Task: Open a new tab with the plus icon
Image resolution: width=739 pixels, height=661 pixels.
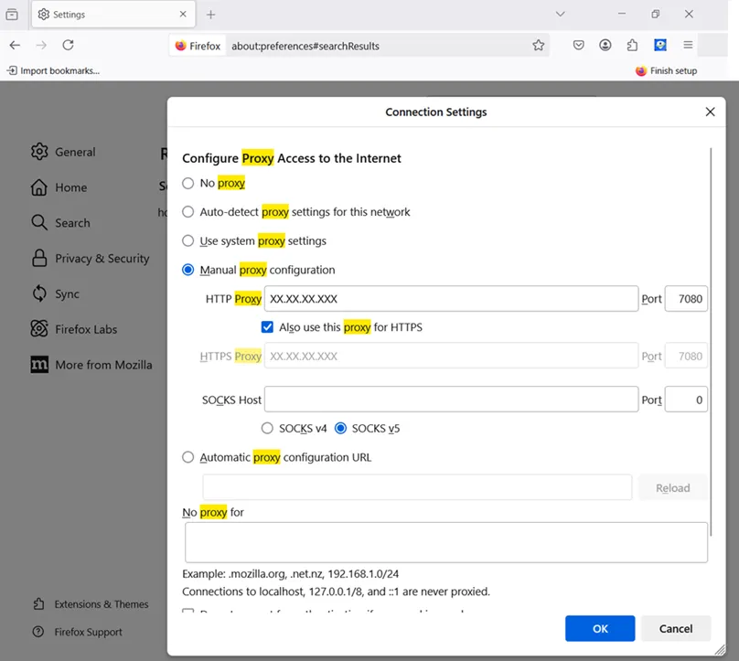Action: [210, 15]
